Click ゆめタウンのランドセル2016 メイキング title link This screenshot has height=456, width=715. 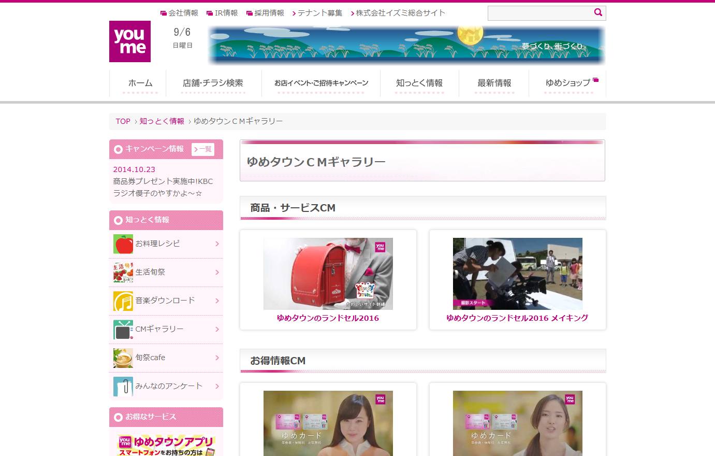517,318
